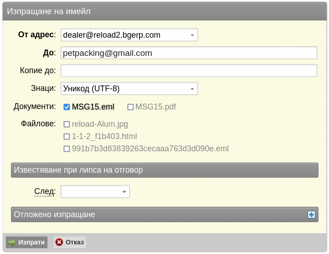Click the Копие до input field
Image resolution: width=329 pixels, height=254 pixels.
pyautogui.click(x=189, y=71)
